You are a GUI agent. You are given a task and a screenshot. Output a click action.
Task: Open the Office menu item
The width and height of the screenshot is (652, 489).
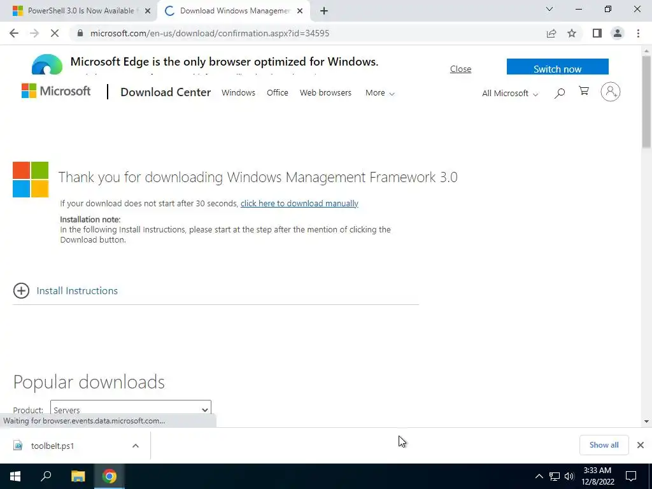tap(278, 93)
